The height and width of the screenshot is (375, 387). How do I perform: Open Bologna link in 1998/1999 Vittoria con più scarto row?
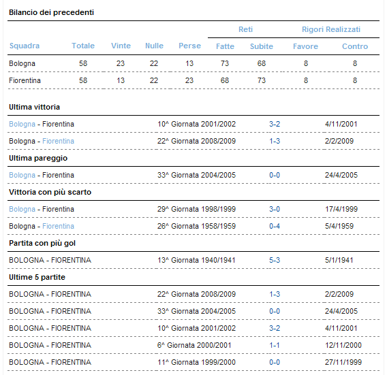pyautogui.click(x=22, y=209)
